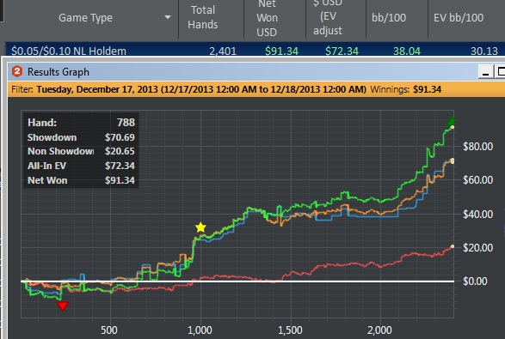Click the yellow star marker on graph
The image size is (505, 339).
pos(200,227)
